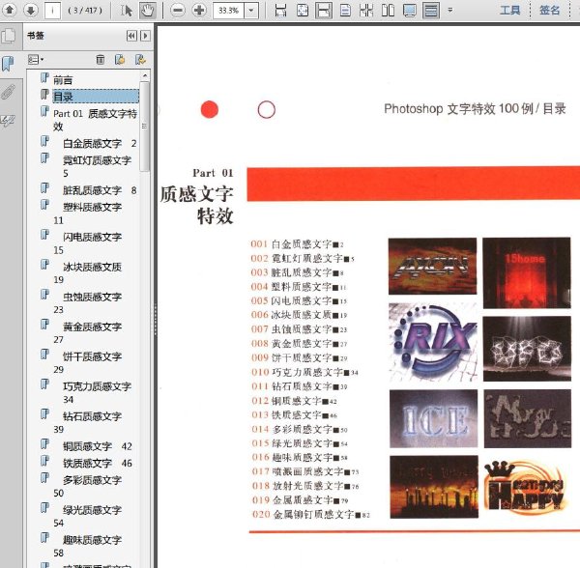
Task: Open the zoom level dropdown arrow
Action: pyautogui.click(x=251, y=11)
